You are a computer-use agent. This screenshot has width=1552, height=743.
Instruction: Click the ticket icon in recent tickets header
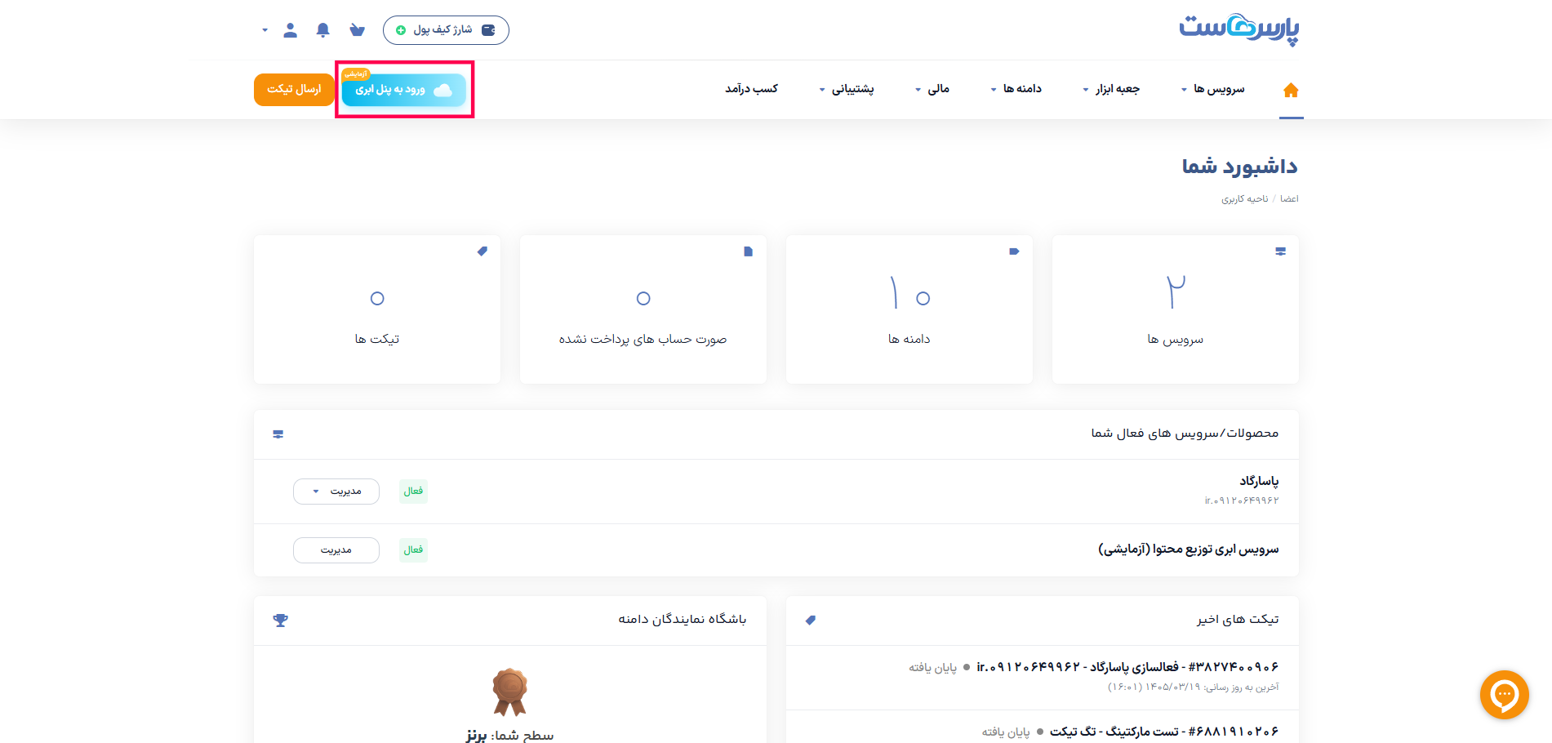811,621
